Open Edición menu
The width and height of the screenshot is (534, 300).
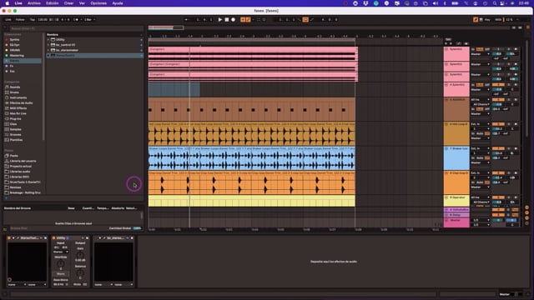(52, 3)
